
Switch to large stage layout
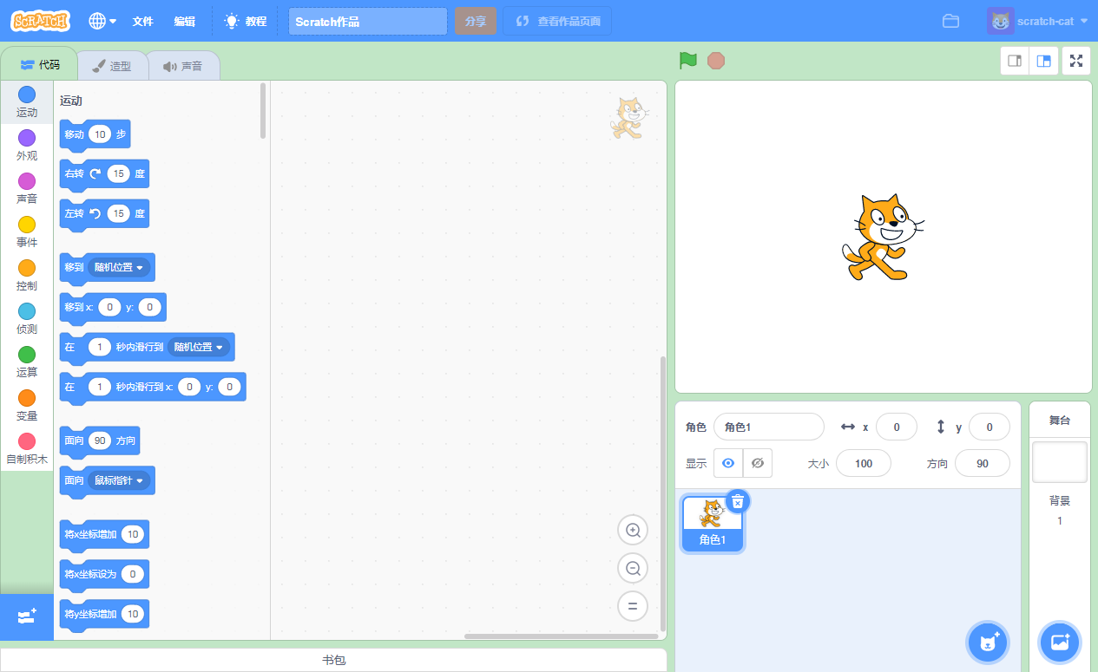coord(1044,61)
